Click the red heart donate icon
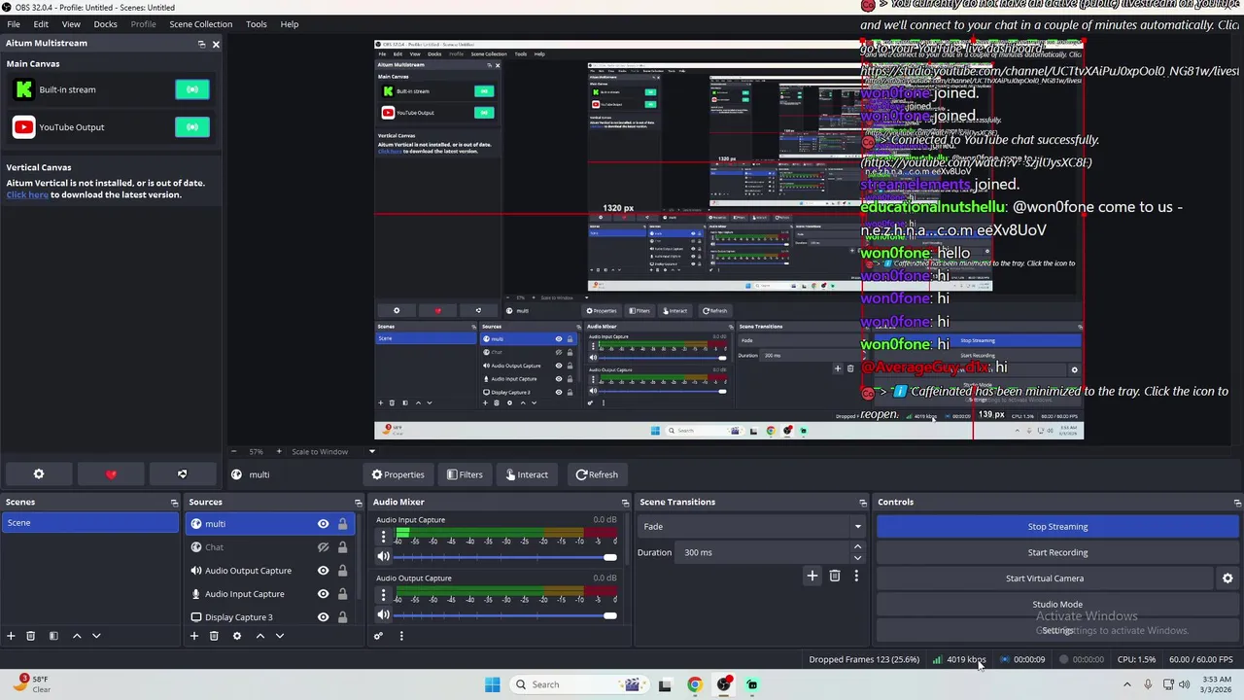This screenshot has height=700, width=1244. tap(111, 474)
